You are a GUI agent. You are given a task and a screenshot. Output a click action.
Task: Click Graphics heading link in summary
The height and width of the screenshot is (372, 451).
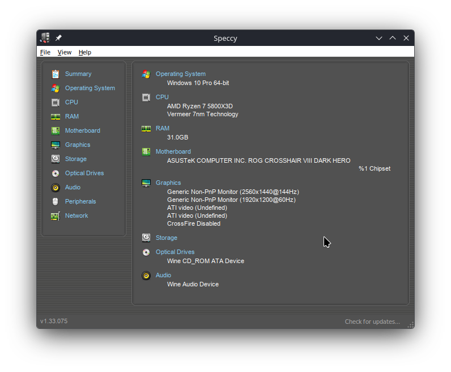tap(168, 183)
